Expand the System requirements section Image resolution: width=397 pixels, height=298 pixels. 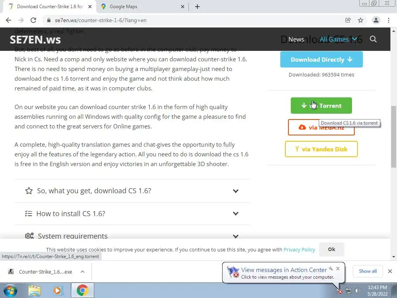[x=132, y=232]
